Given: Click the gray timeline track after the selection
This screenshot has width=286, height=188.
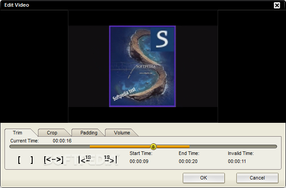Looking at the screenshot, I should pos(233,146).
